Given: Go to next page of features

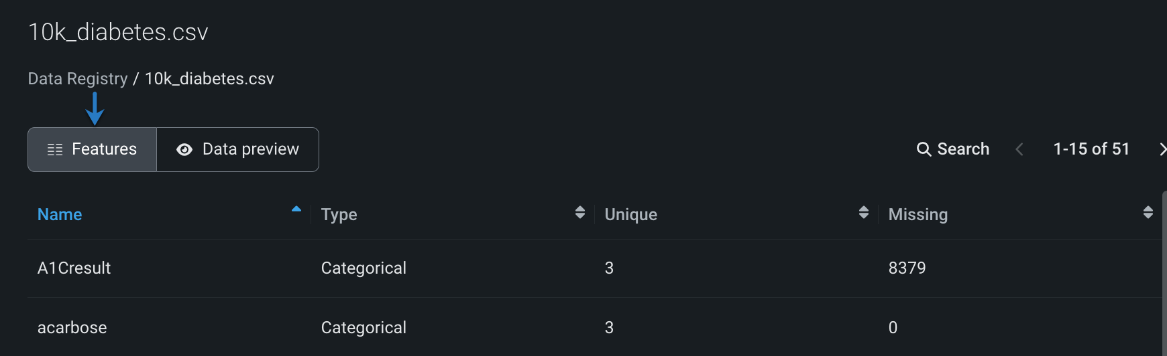Looking at the screenshot, I should pyautogui.click(x=1162, y=149).
